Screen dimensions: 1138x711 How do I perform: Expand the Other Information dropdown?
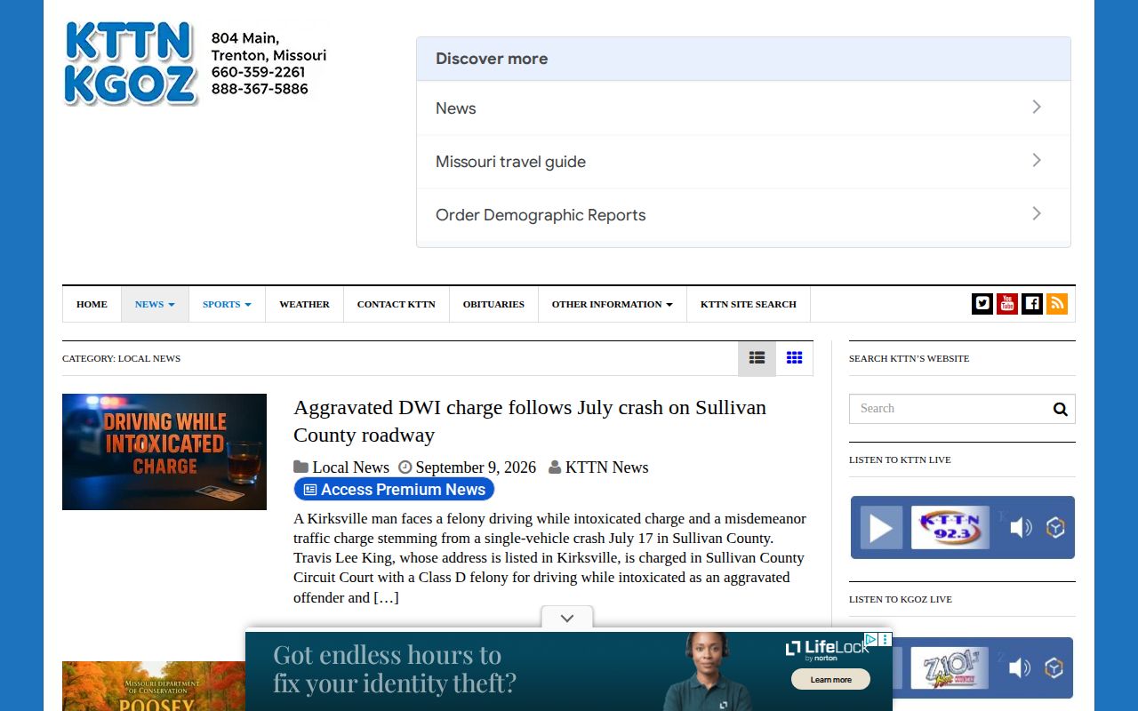coord(612,304)
